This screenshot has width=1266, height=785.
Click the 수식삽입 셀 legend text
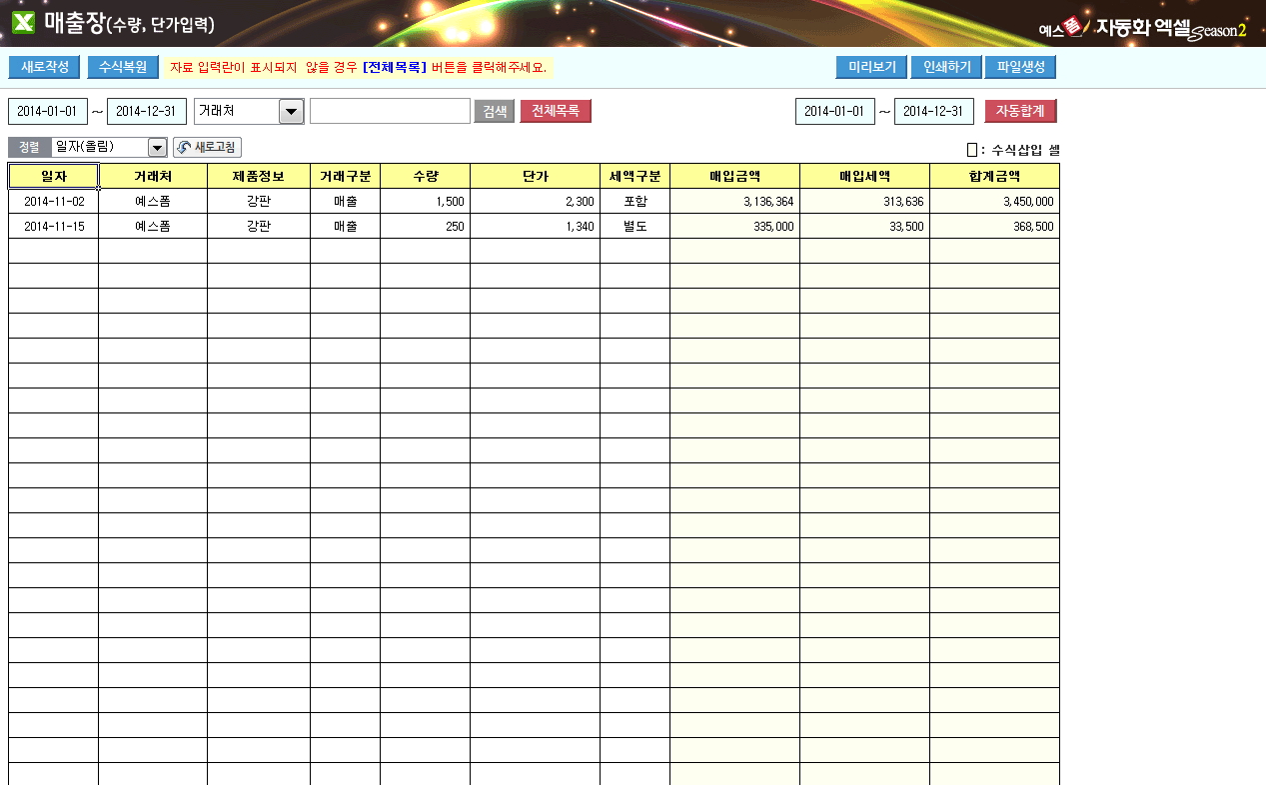1025,150
